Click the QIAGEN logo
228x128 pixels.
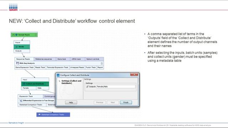pyautogui.click(x=13, y=7)
